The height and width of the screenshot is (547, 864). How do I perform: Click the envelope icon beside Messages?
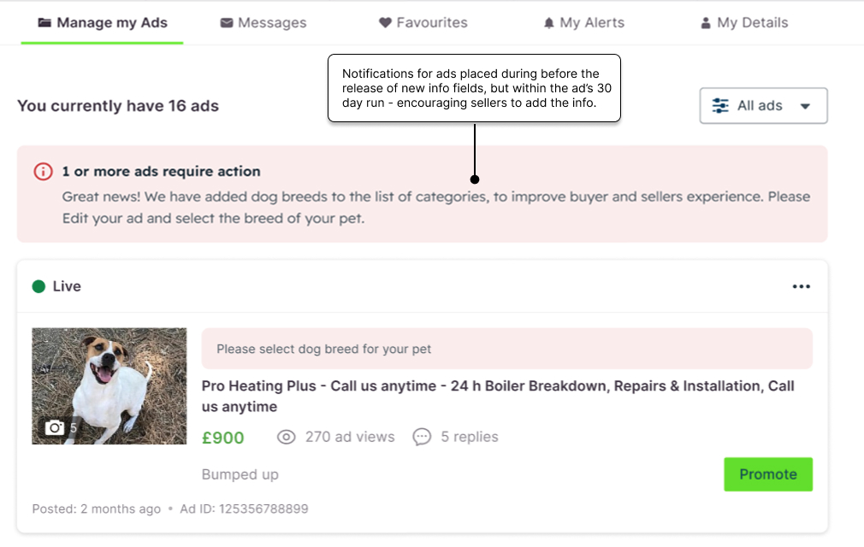click(x=227, y=23)
